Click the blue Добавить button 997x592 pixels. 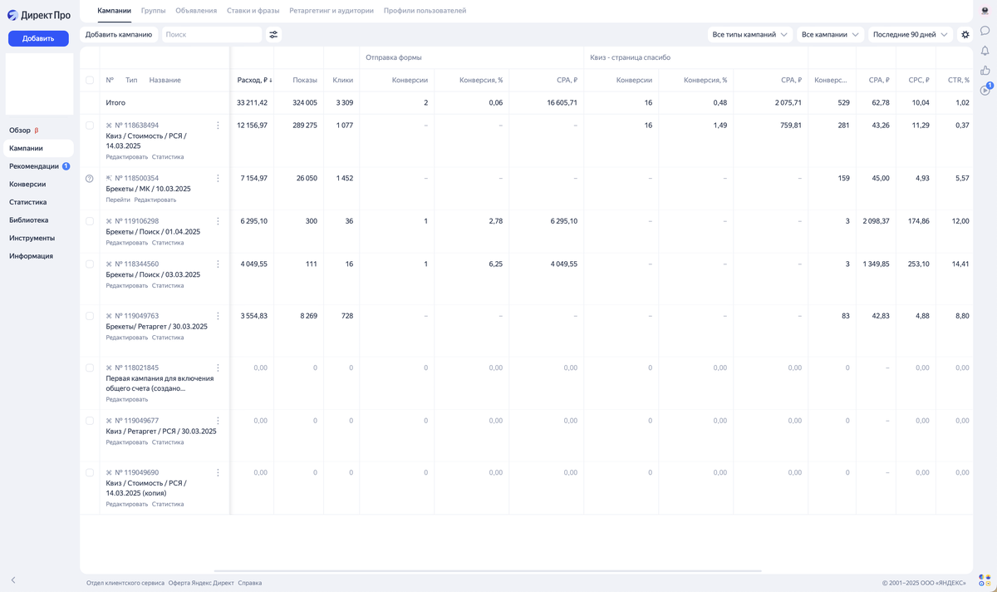pos(38,38)
